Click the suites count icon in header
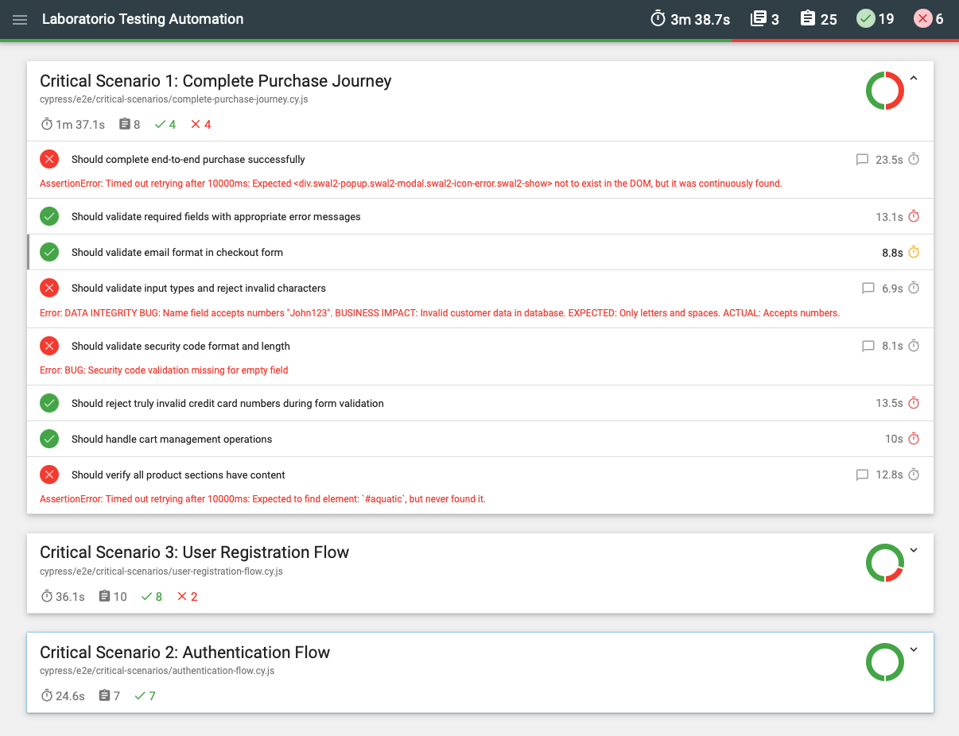 (759, 18)
